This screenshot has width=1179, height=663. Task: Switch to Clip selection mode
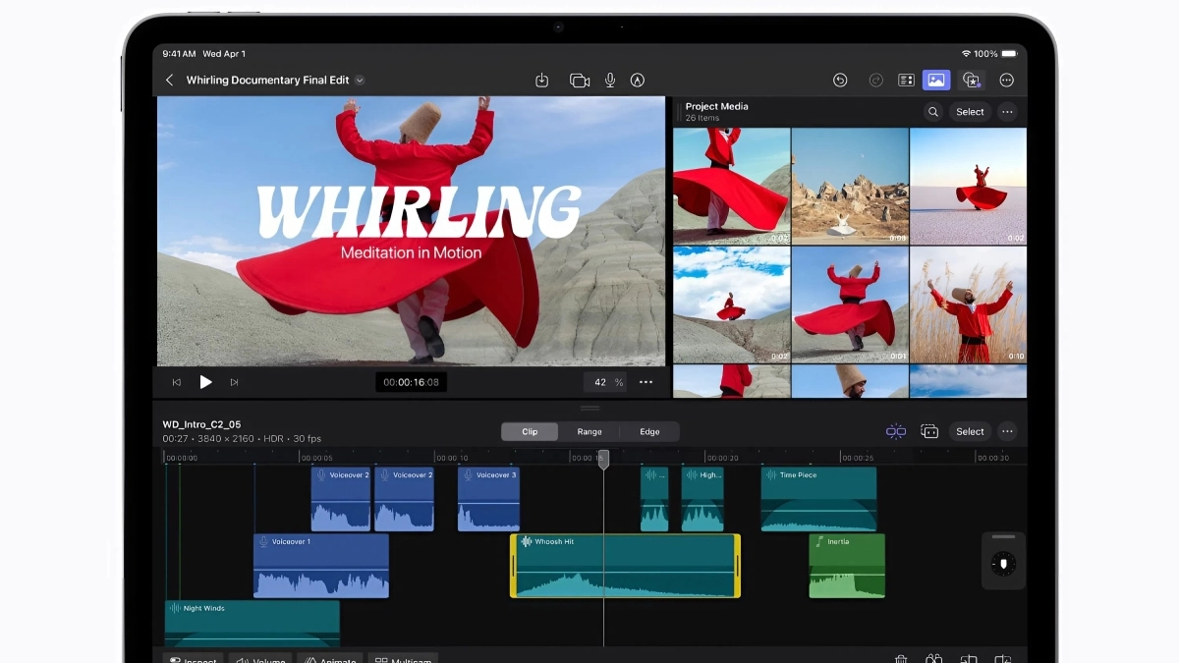[530, 431]
